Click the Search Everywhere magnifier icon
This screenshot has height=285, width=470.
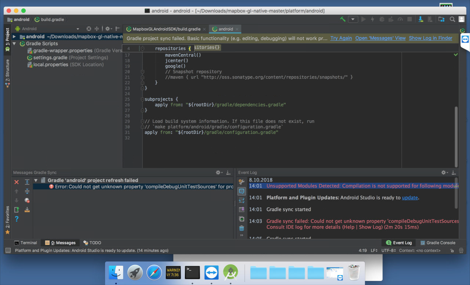(x=453, y=19)
